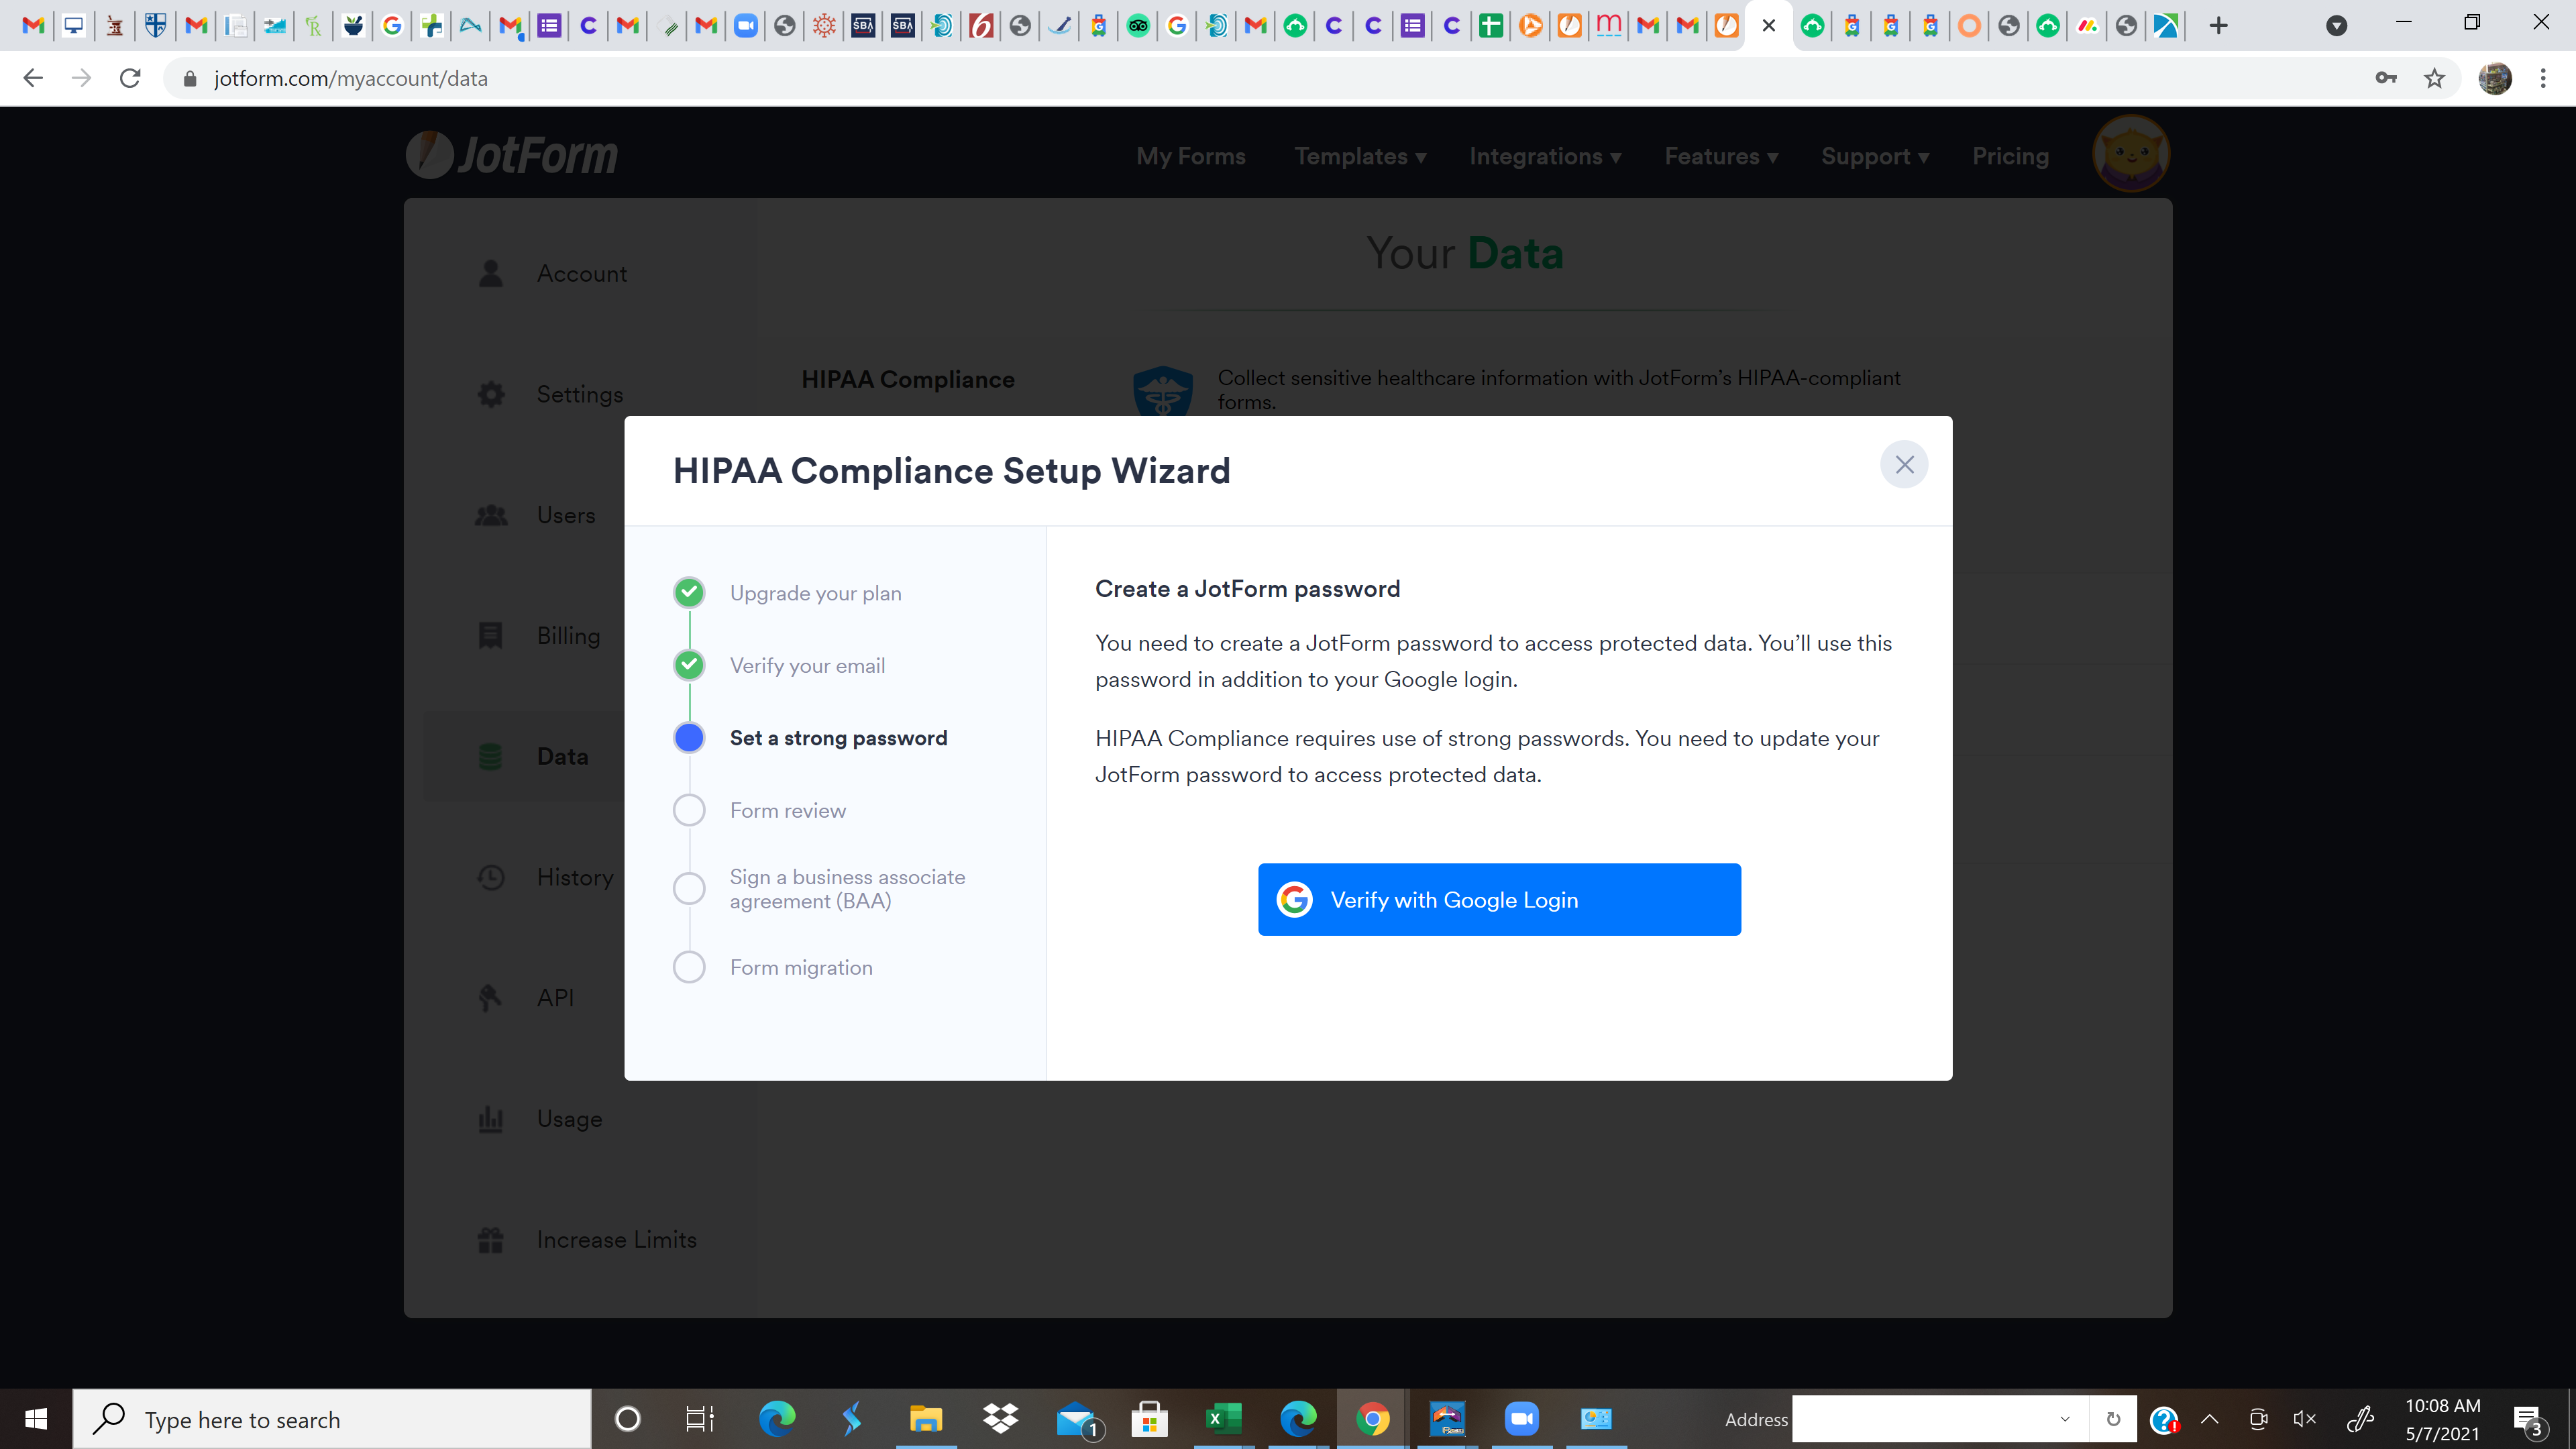
Task: Click the password key icon in address bar
Action: (2385, 78)
